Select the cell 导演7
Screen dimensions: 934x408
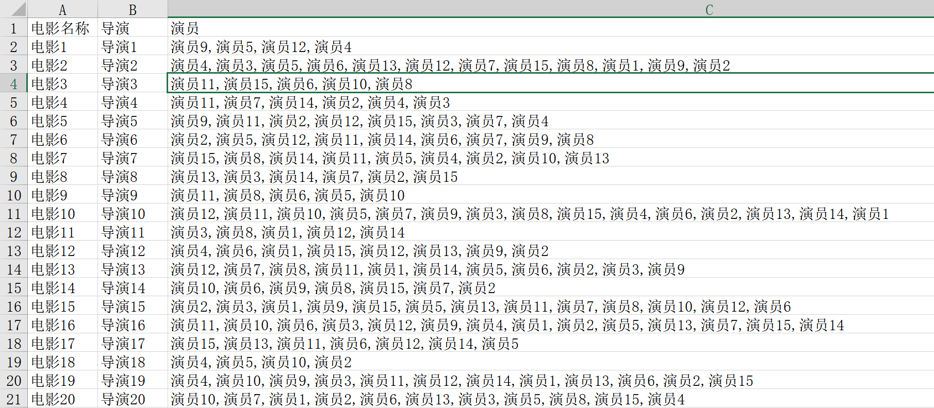(133, 158)
